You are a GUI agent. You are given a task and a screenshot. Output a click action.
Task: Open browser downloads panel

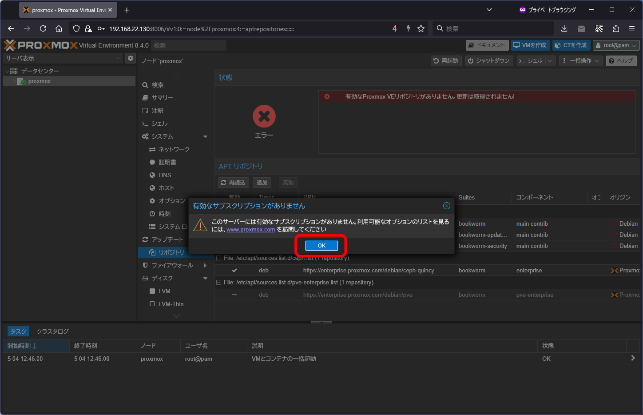564,28
